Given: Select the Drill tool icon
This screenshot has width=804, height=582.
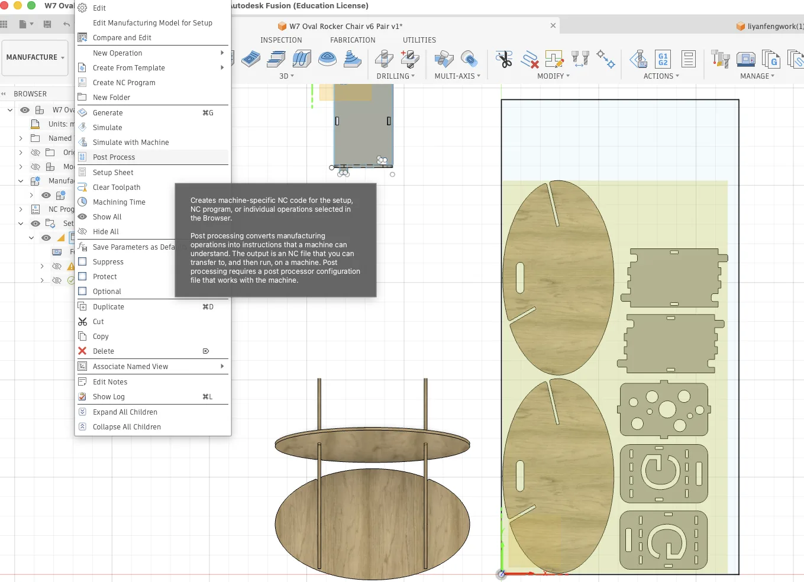Looking at the screenshot, I should [x=384, y=59].
